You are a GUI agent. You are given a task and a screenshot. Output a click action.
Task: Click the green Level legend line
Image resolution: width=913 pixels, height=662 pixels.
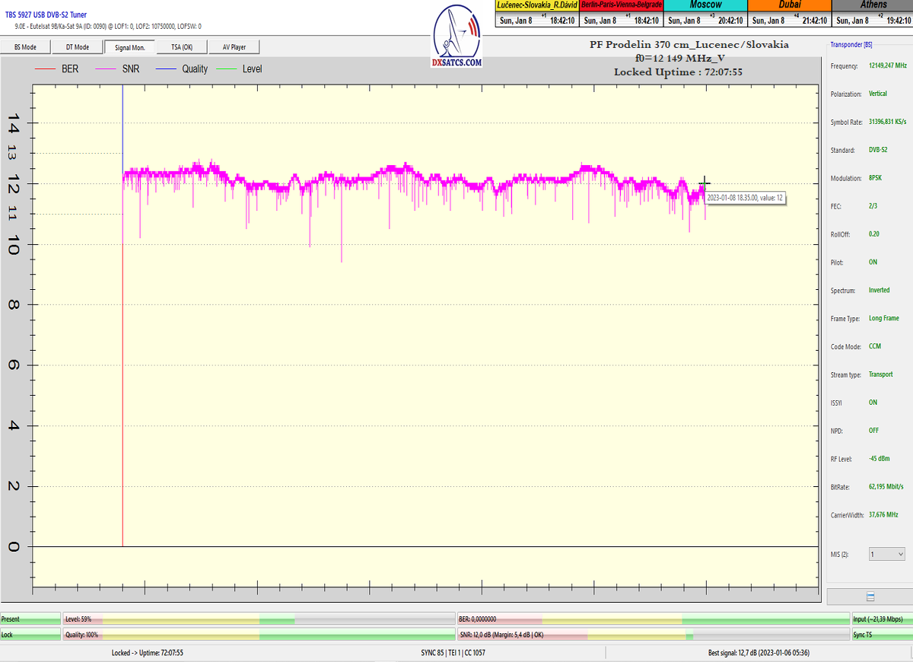tap(227, 69)
